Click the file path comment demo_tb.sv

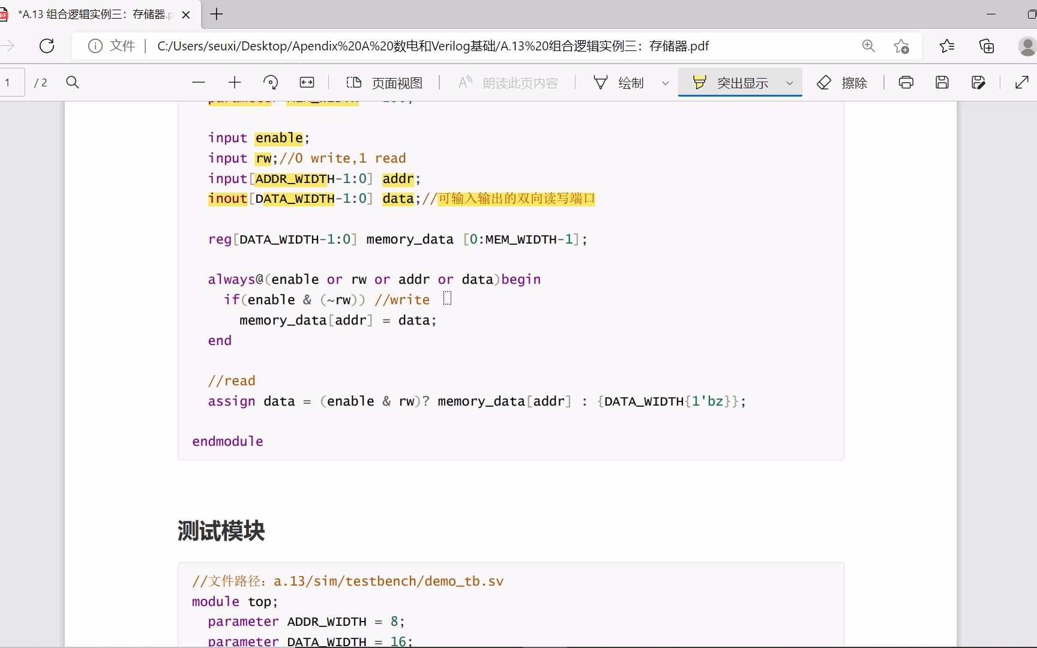point(347,581)
